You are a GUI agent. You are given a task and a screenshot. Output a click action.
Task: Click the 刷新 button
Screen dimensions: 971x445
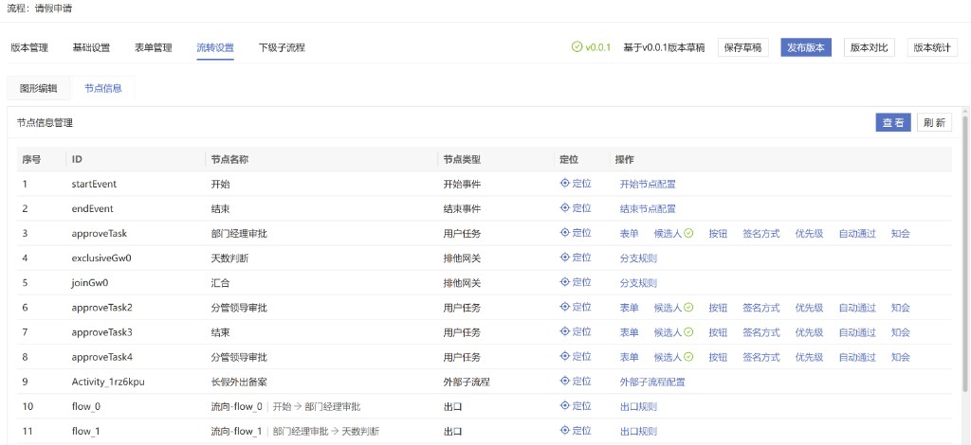tap(934, 122)
